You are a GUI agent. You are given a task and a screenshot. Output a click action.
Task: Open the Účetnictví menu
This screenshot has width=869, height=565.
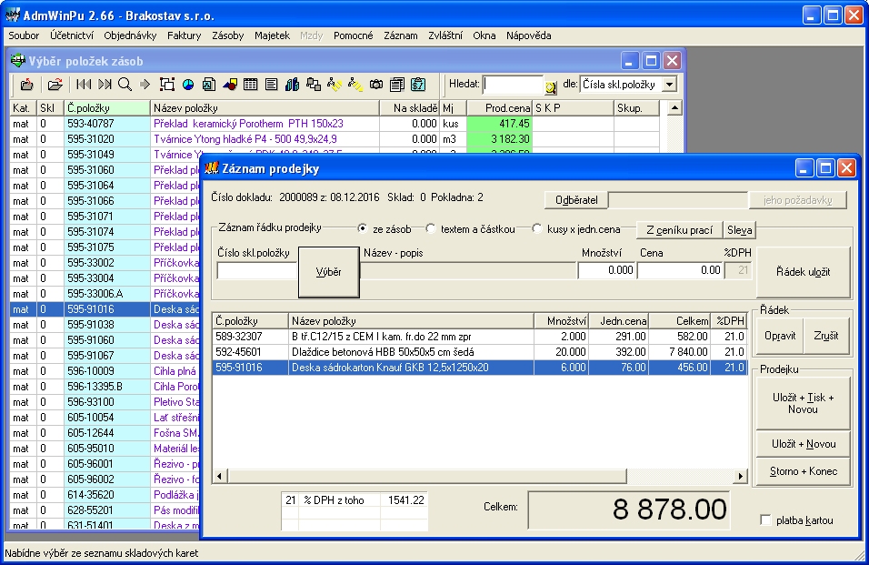[x=72, y=35]
